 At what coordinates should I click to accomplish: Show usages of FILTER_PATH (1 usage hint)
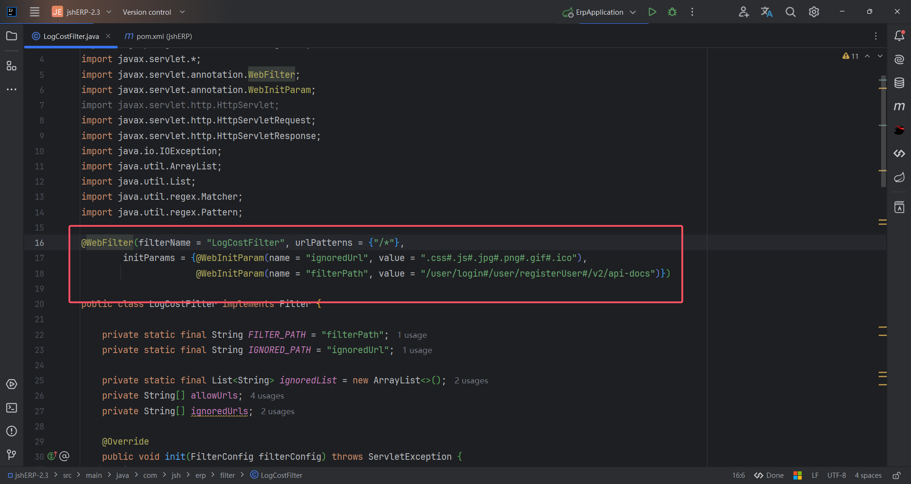(412, 335)
